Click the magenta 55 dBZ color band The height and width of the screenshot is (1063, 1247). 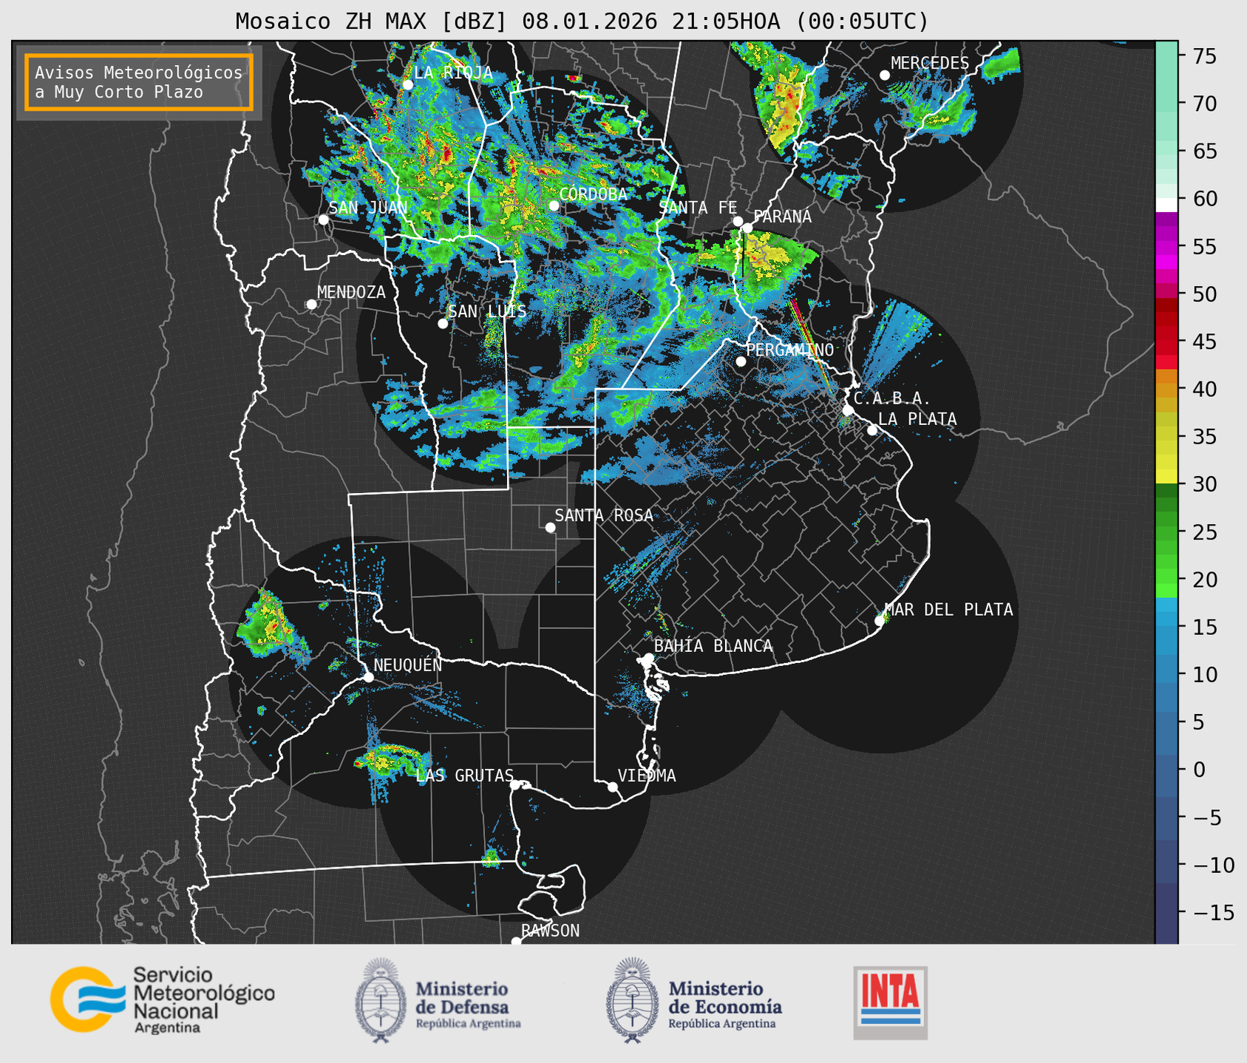(1166, 248)
